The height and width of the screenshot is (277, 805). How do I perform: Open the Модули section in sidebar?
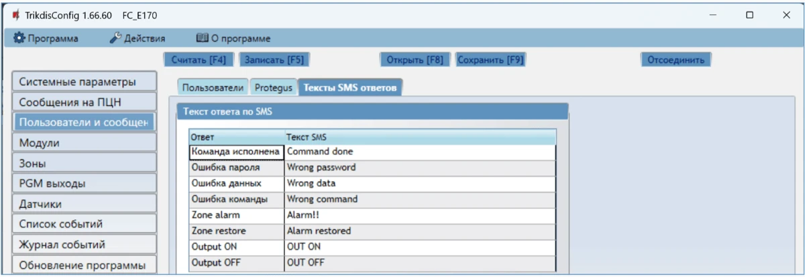click(84, 143)
